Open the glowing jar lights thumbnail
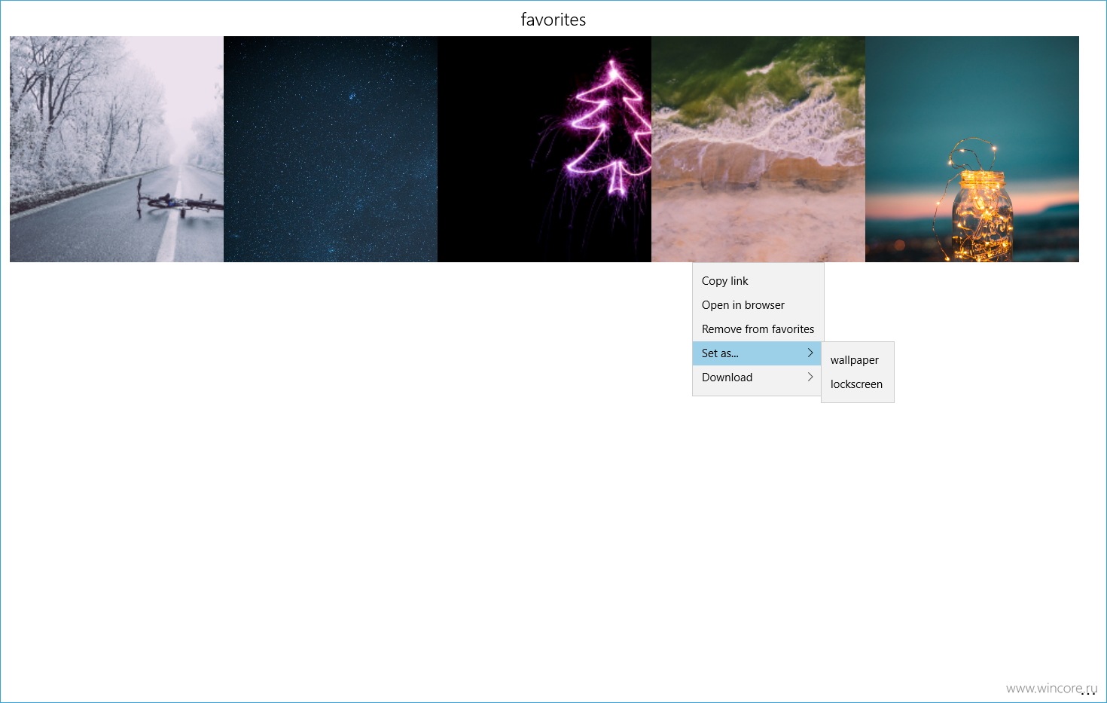Viewport: 1107px width, 703px height. tap(972, 149)
